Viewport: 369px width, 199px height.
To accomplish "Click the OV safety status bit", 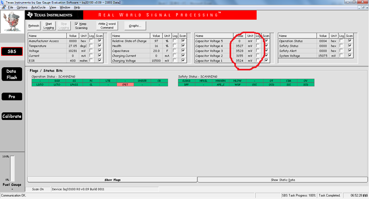I will pos(306,81).
